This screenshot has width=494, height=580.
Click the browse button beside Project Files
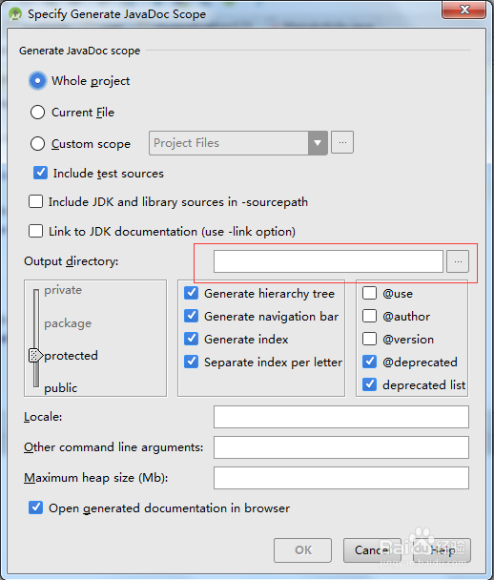[342, 142]
